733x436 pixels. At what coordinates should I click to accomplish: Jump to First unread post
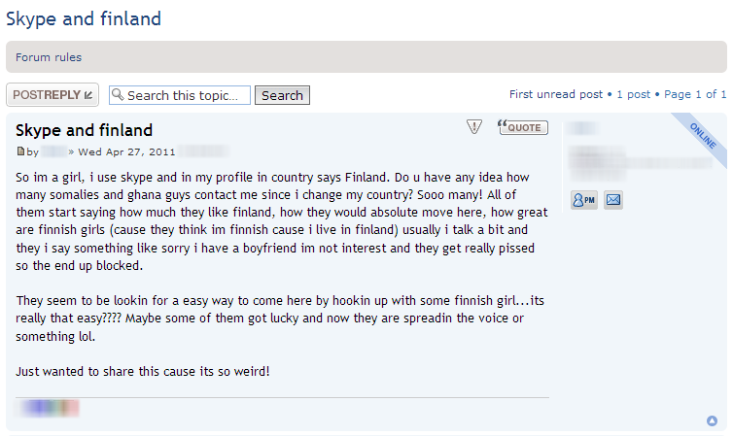pyautogui.click(x=556, y=94)
